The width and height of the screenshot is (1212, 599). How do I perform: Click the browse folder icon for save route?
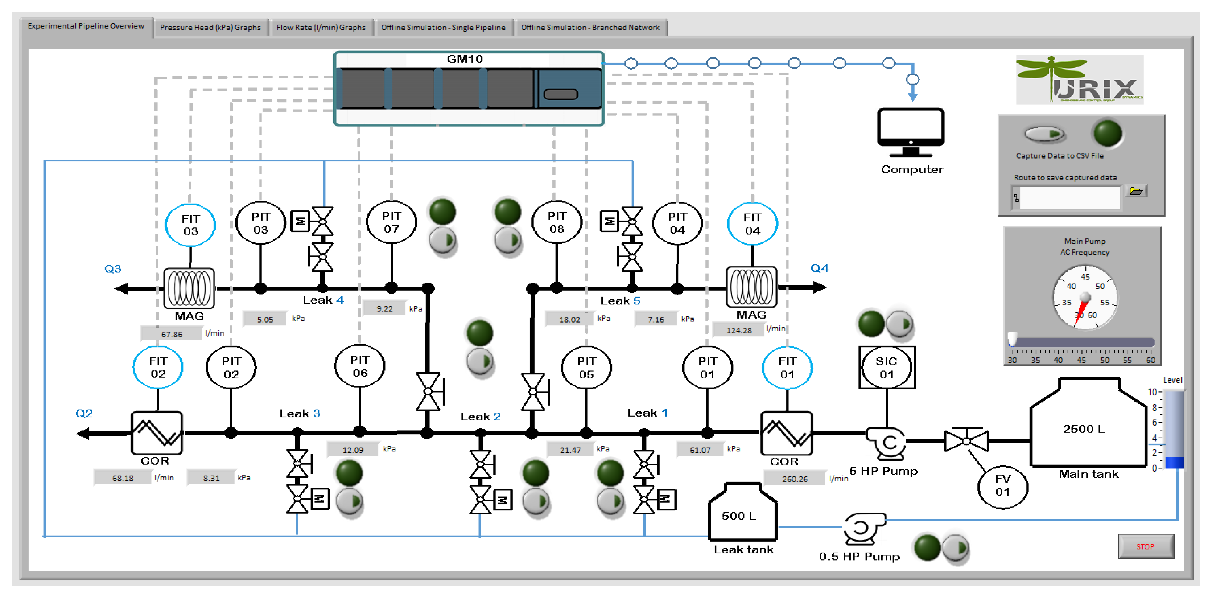click(1136, 191)
